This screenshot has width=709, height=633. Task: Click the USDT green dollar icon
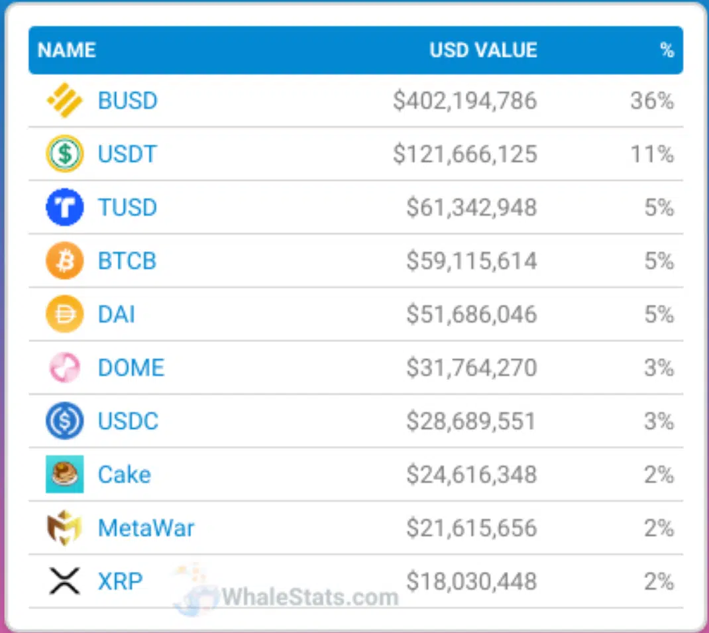point(64,154)
